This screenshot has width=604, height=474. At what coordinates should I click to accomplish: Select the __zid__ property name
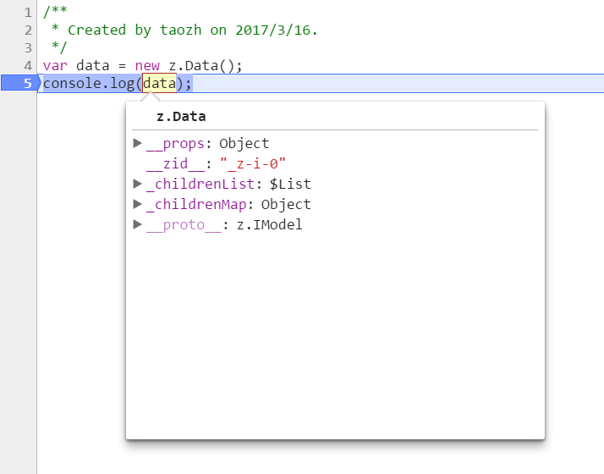pos(178,163)
